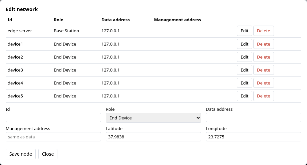Delete the device5 row
Viewport: 307px width, 165px height.
click(263, 96)
